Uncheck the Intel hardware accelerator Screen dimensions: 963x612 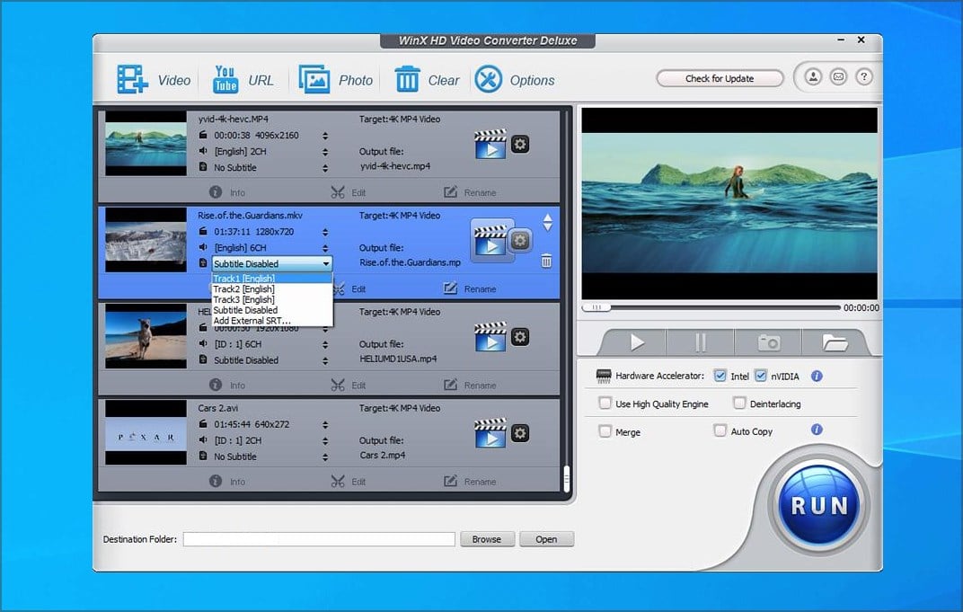click(720, 376)
